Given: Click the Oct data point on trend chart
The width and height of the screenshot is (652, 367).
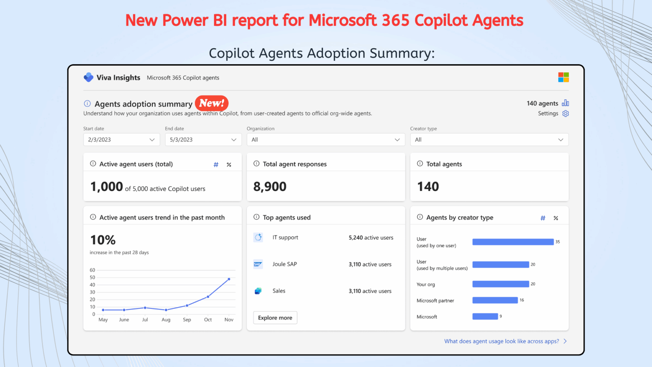Looking at the screenshot, I should pos(208,297).
